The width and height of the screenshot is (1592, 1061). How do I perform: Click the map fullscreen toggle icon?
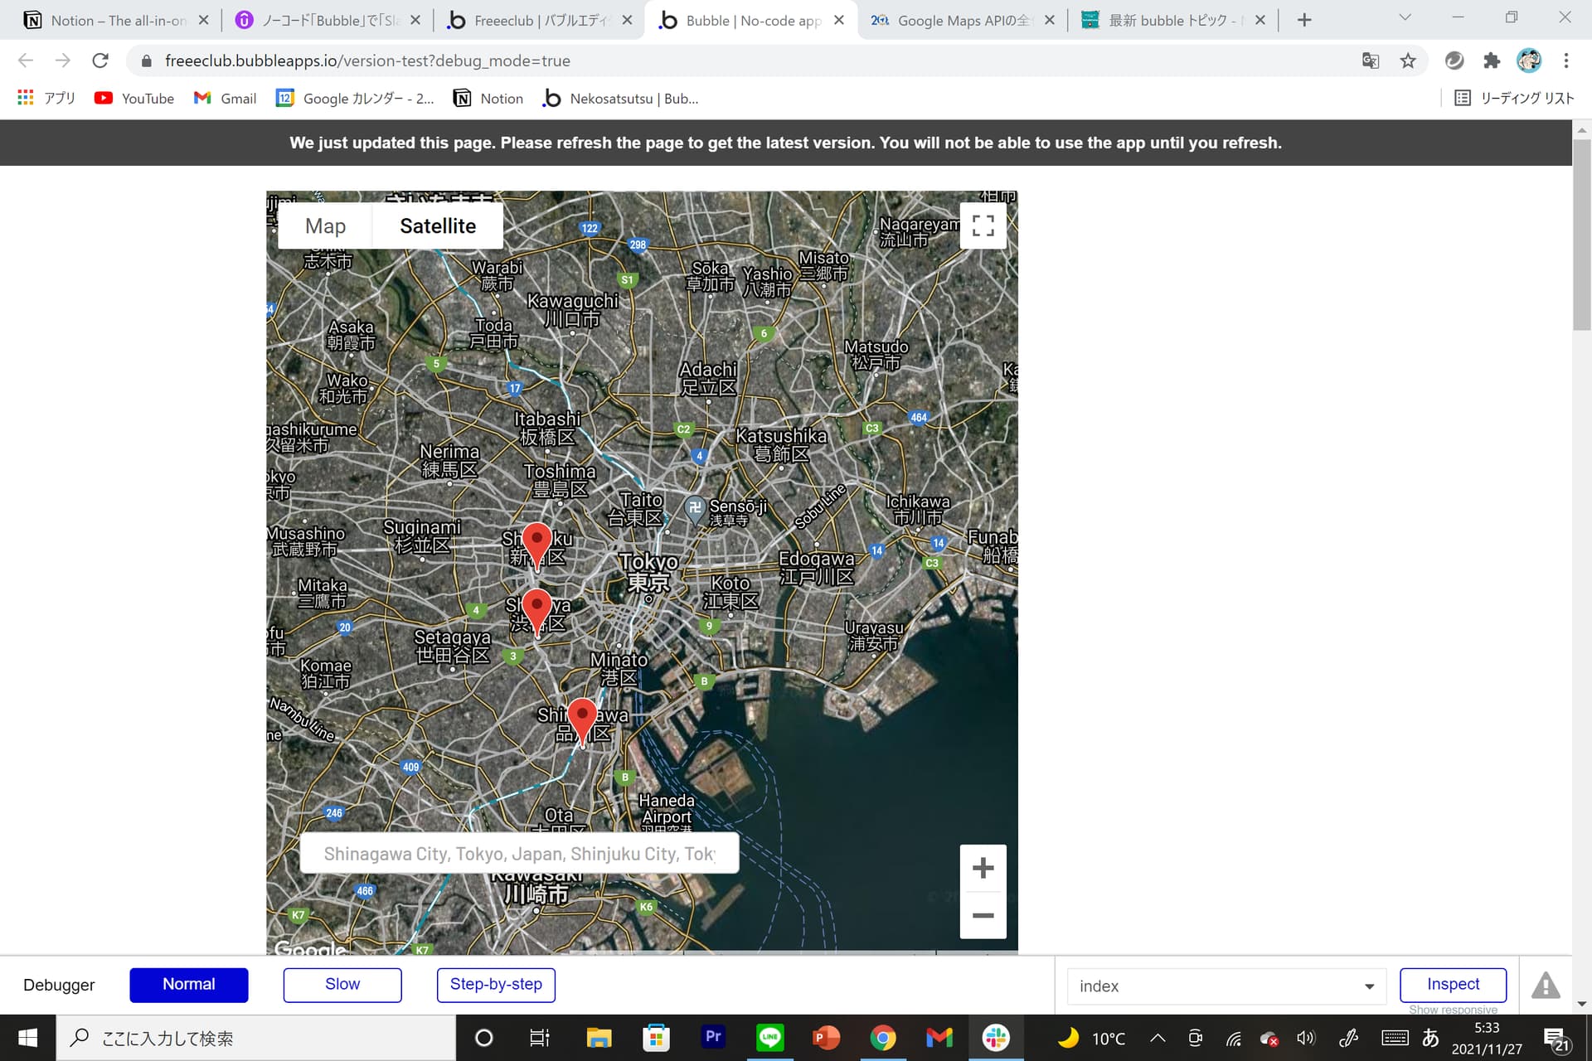tap(983, 225)
